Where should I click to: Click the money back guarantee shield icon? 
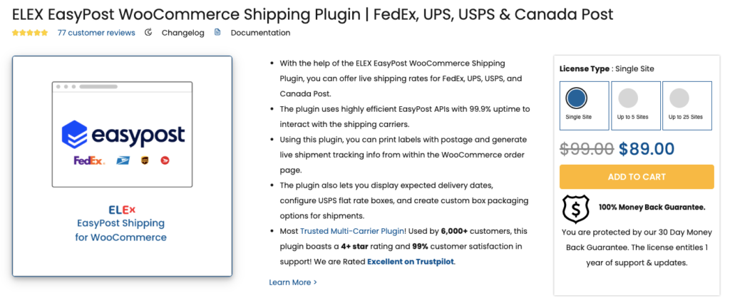coord(575,208)
